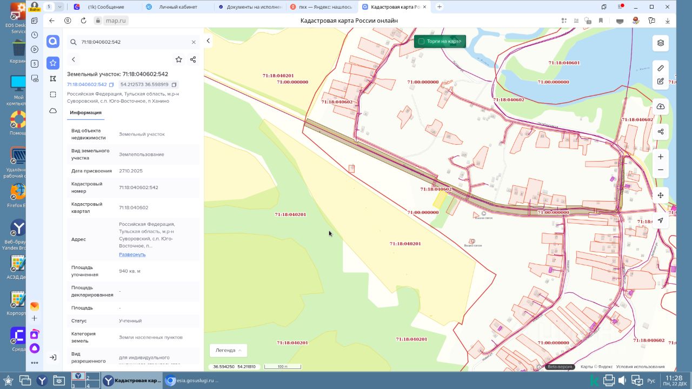
Task: Collapse the left information panel
Action: point(208,41)
